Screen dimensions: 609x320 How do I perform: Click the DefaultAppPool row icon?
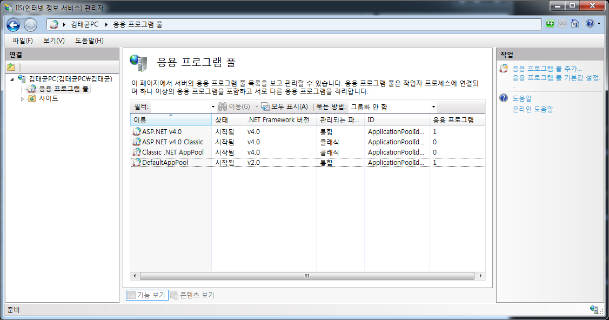point(136,163)
